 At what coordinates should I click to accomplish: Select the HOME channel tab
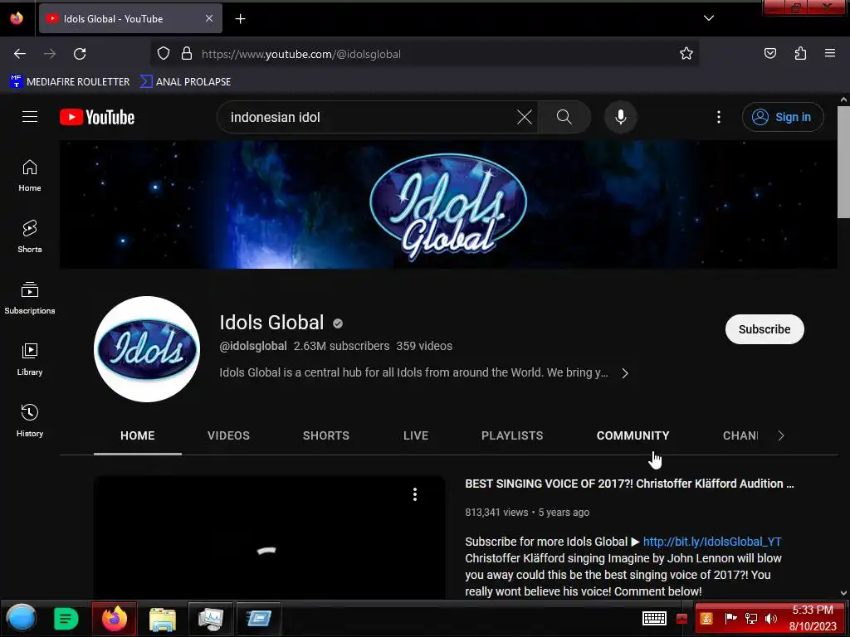[x=138, y=435]
